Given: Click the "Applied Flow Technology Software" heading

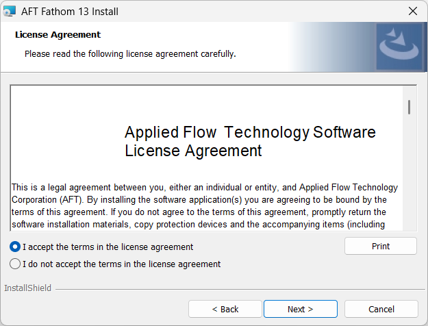Looking at the screenshot, I should [250, 132].
